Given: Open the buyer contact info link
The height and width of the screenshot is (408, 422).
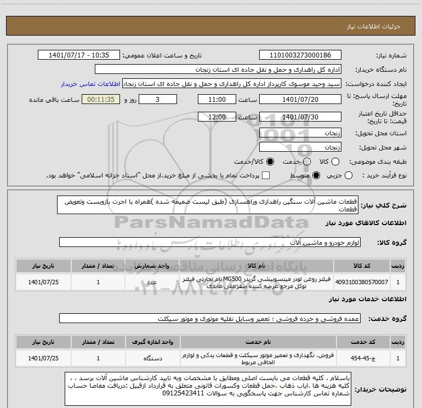Looking at the screenshot, I should 90,84.
